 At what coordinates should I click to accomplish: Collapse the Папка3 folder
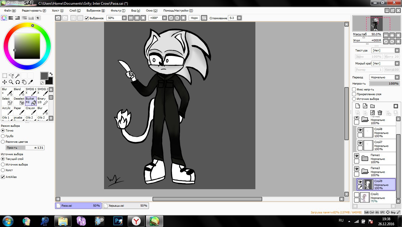point(365,171)
